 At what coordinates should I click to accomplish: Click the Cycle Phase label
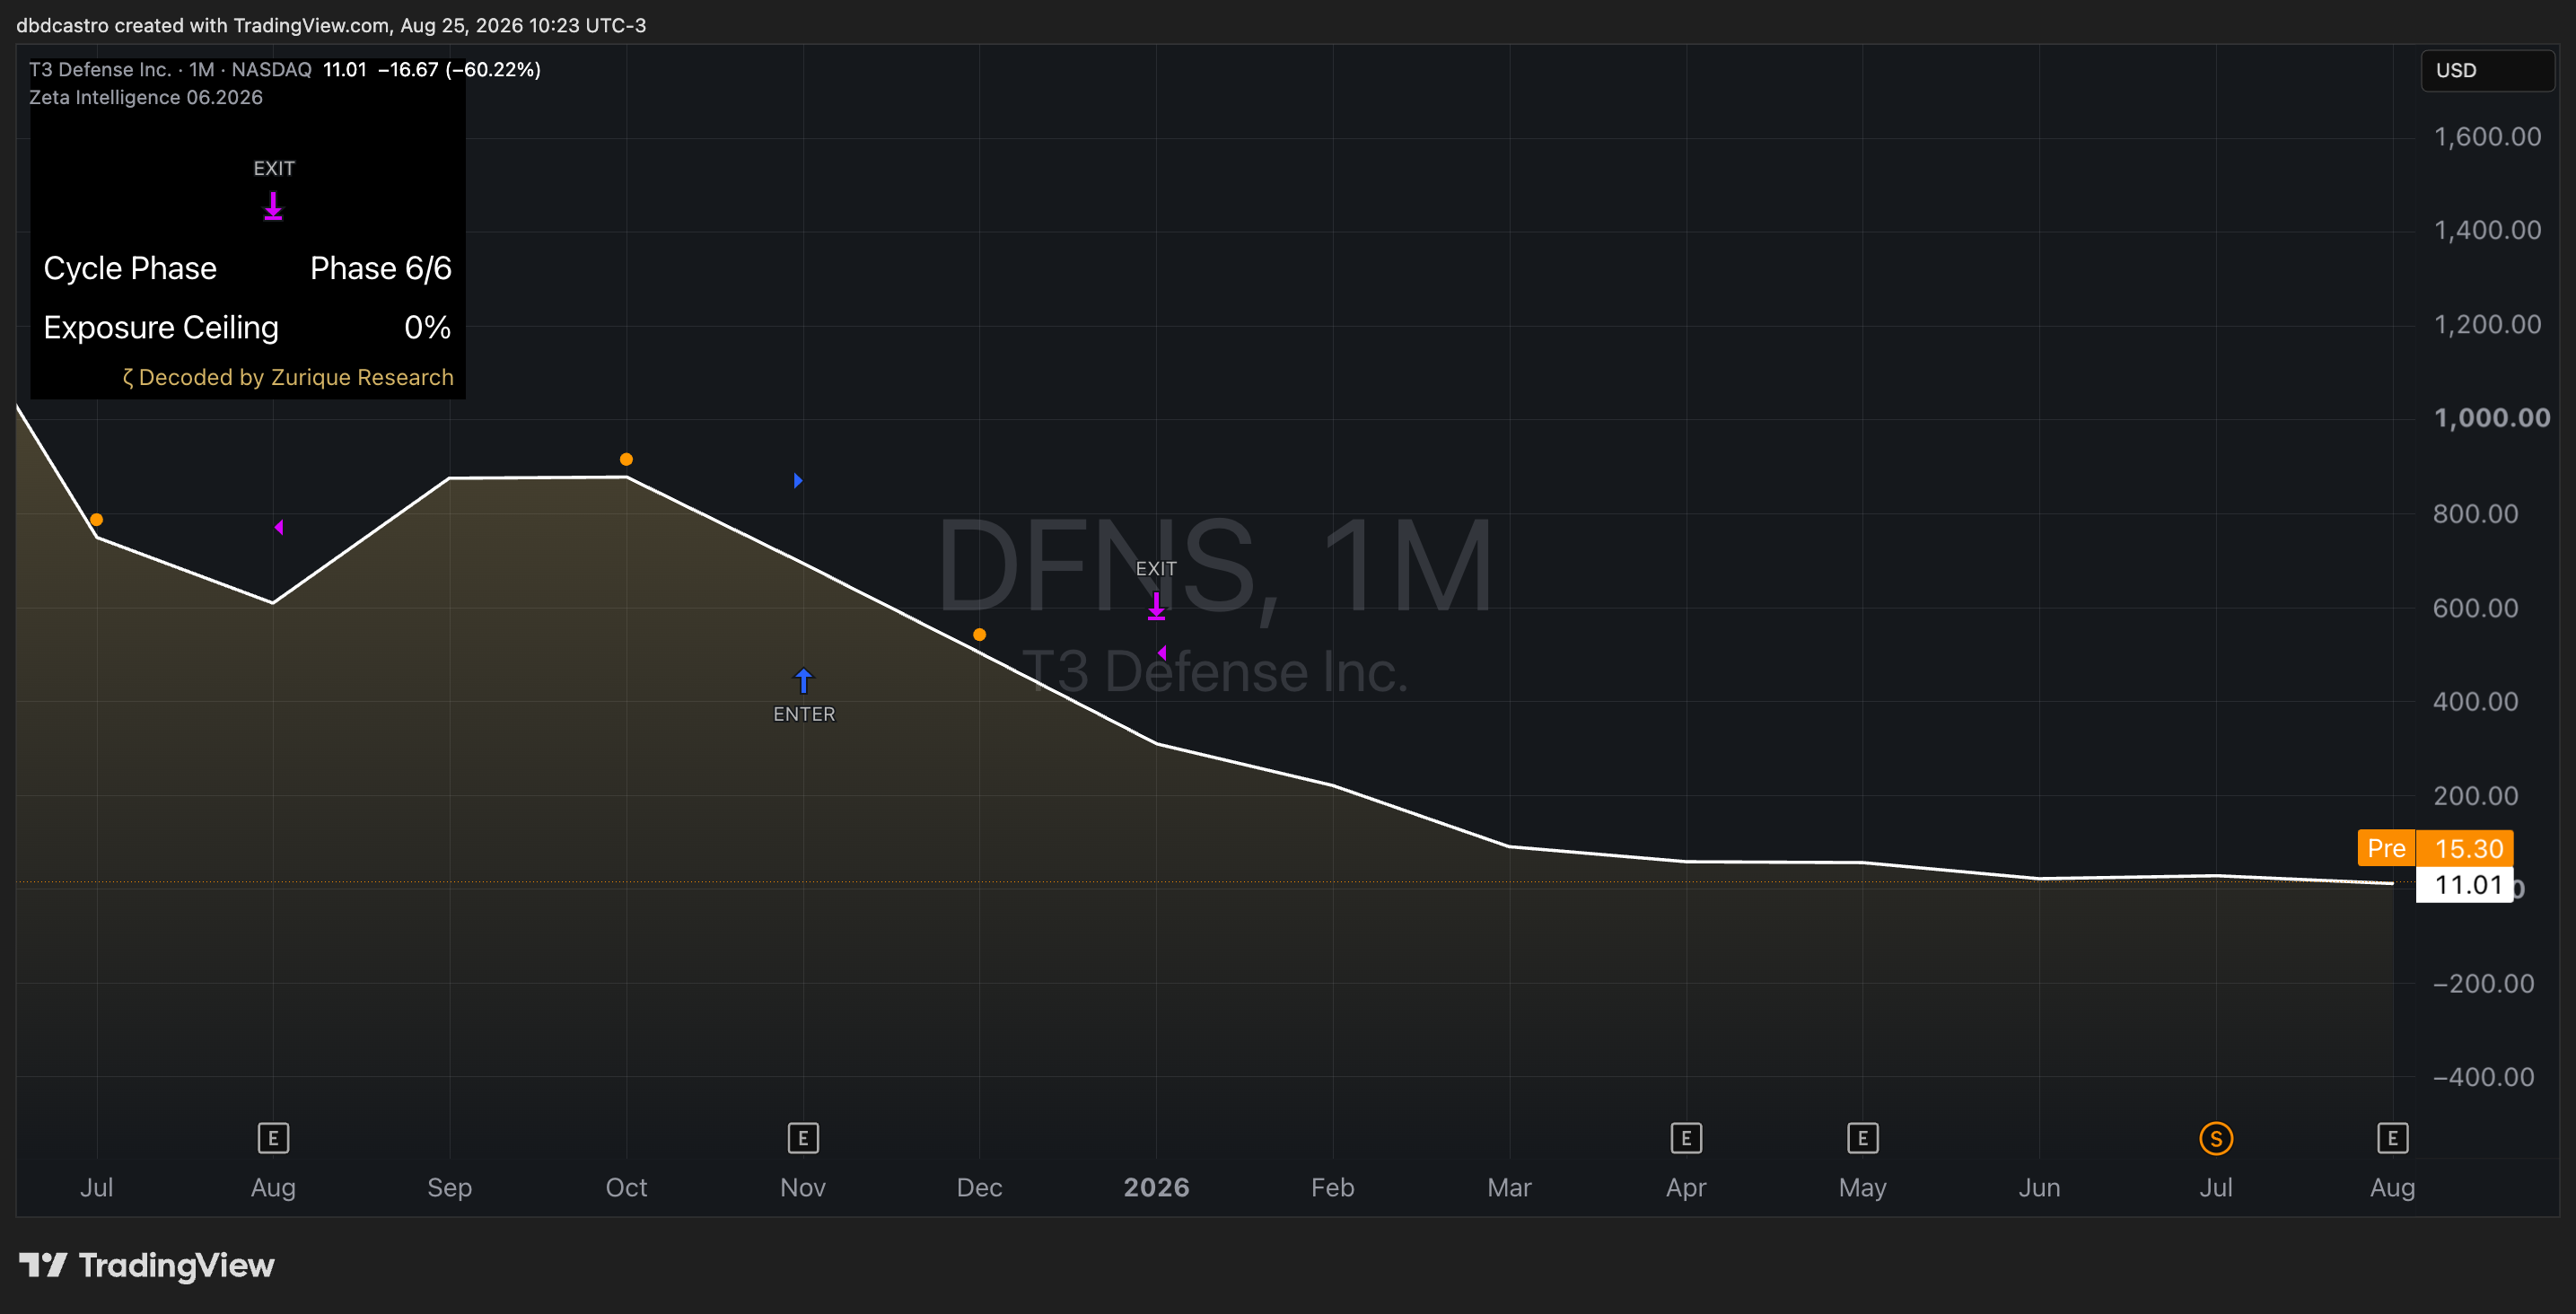coord(130,268)
